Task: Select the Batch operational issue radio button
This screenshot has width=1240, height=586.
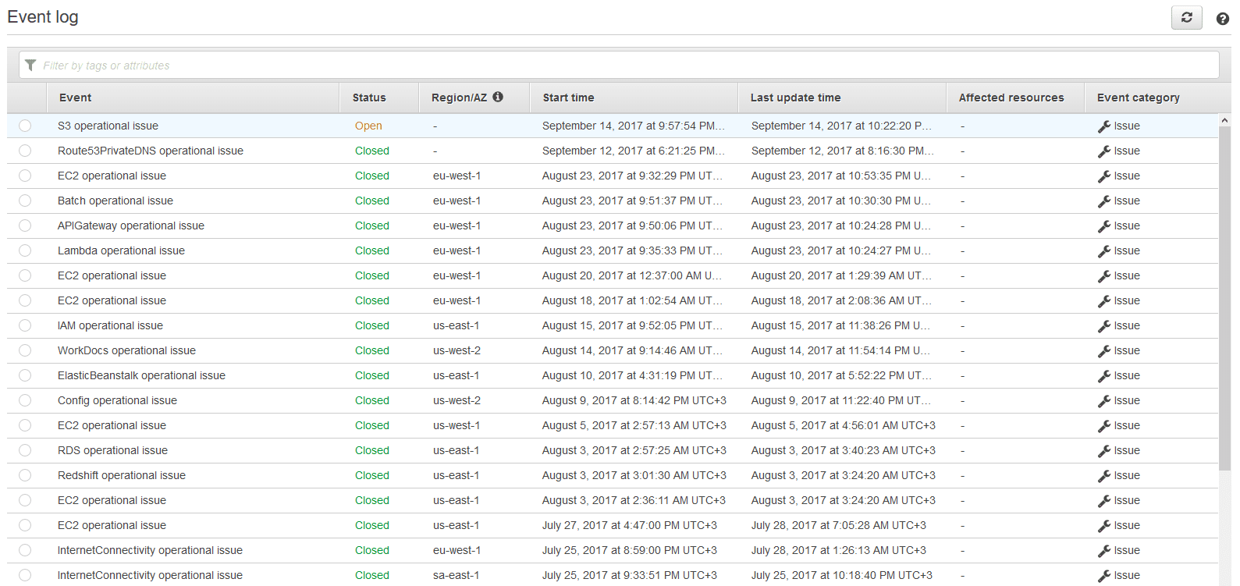Action: 25,201
